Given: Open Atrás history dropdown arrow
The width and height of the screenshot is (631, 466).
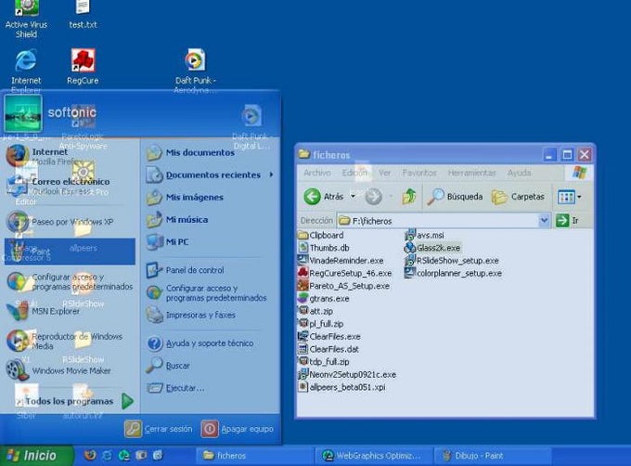Looking at the screenshot, I should [353, 197].
